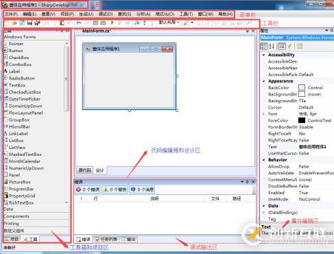Click the blue Undo arrow icon
This screenshot has width=334, height=254.
coord(79,23)
